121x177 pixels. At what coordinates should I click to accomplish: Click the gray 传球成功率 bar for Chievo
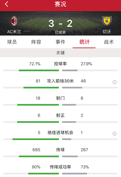coord(74,173)
